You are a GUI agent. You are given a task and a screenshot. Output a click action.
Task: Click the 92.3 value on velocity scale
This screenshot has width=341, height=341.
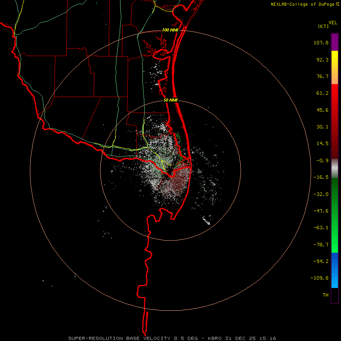[x=322, y=59]
